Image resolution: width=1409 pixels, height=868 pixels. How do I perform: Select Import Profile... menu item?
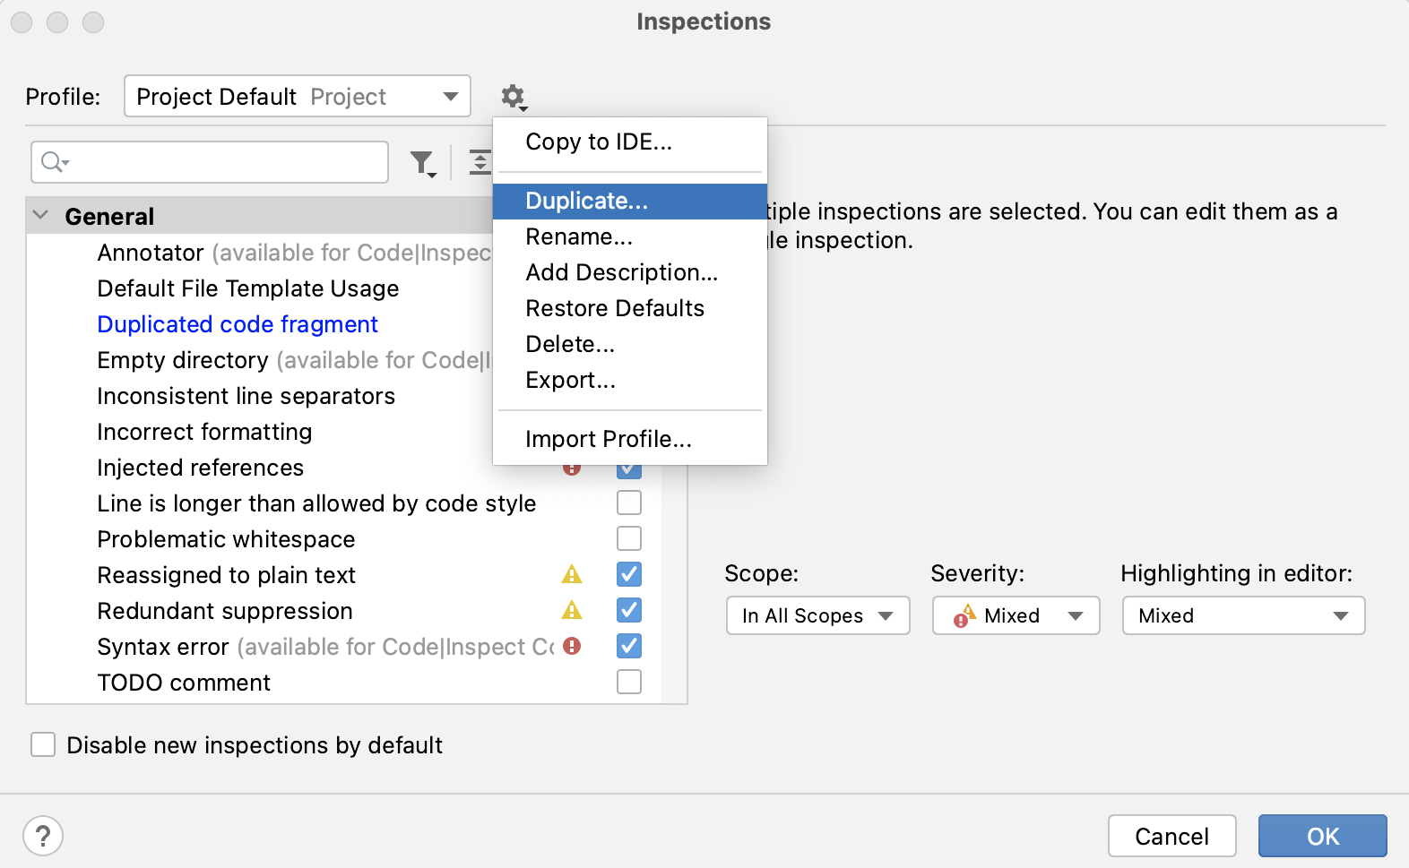[x=608, y=439]
